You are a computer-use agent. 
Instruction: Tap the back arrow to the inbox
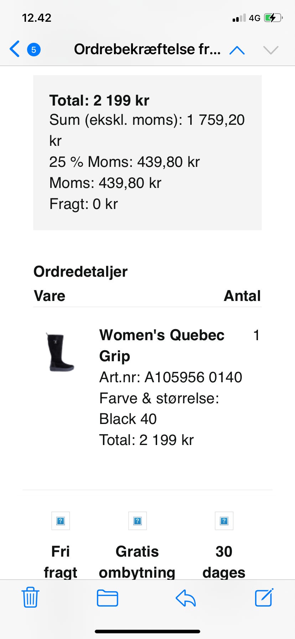[15, 49]
